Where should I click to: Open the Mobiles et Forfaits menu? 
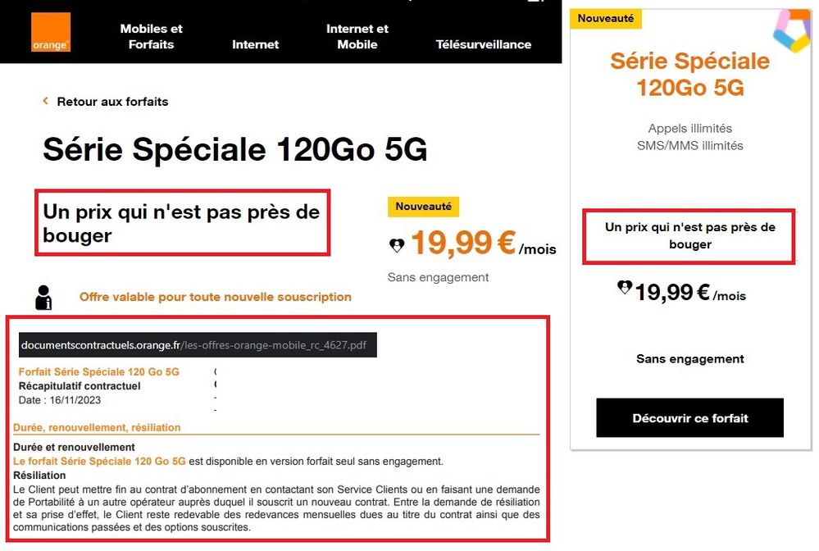pyautogui.click(x=151, y=36)
